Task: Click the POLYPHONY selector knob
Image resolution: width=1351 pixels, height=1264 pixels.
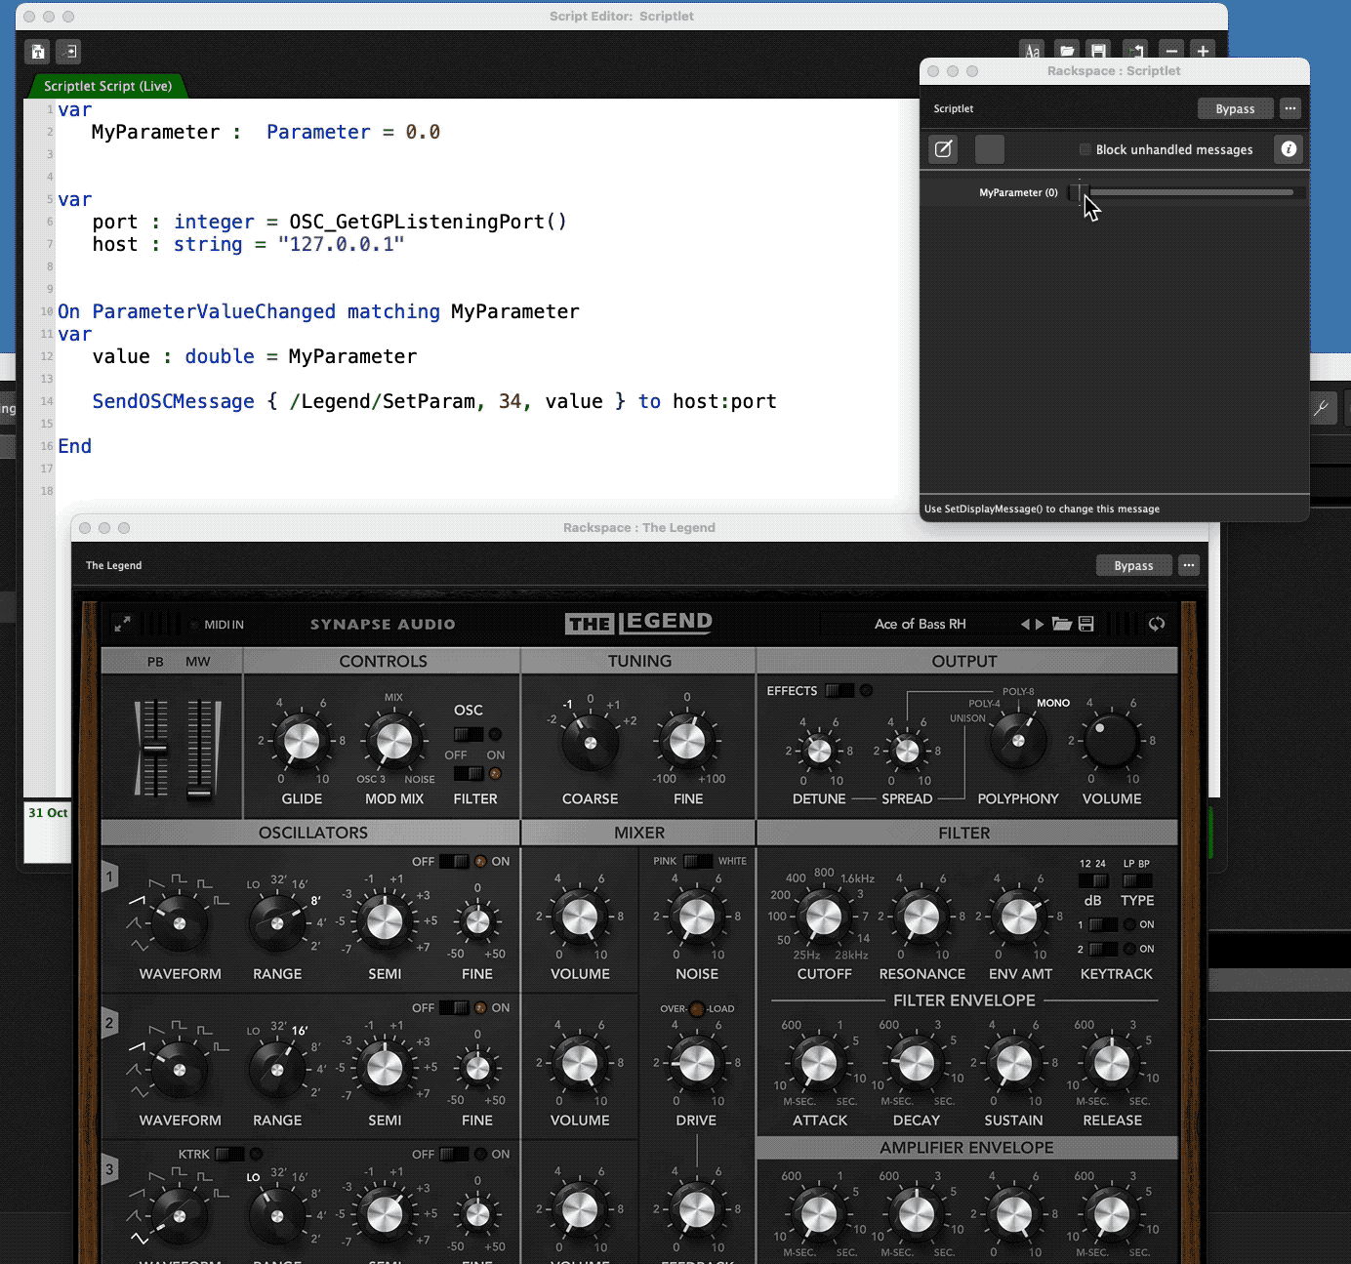Action: [1018, 742]
